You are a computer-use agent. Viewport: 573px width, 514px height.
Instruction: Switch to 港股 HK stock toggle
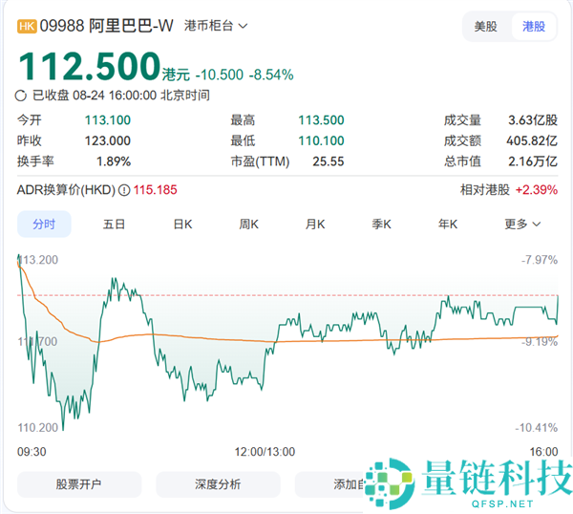pyautogui.click(x=534, y=27)
